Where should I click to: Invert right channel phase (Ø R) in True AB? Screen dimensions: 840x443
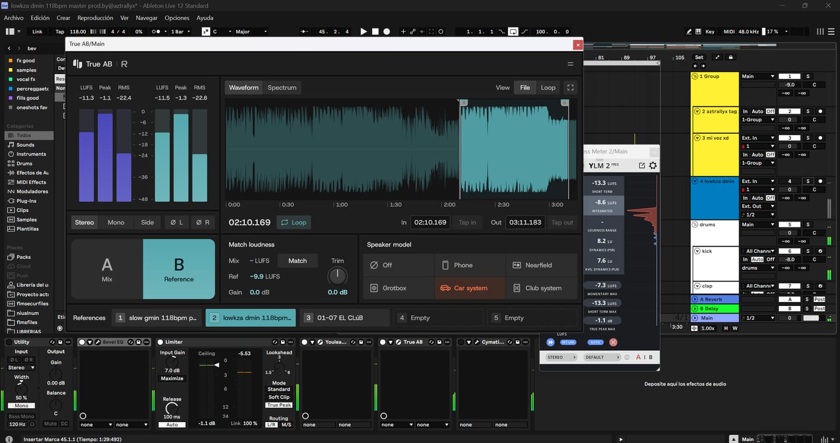coord(202,222)
